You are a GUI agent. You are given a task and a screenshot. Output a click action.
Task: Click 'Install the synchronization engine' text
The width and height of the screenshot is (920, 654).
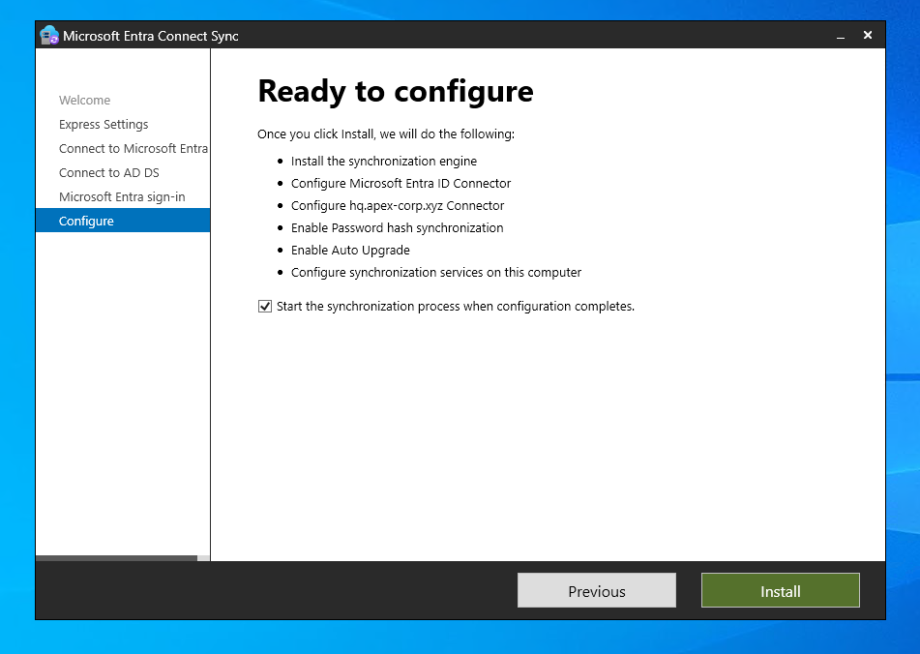click(x=384, y=162)
